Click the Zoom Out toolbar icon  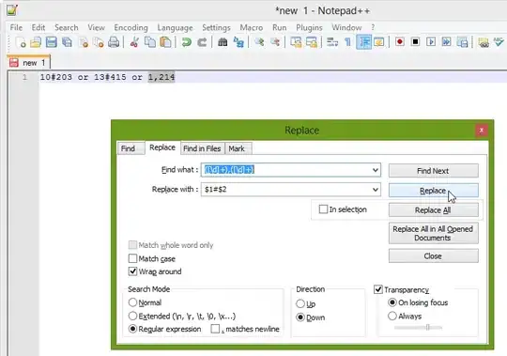[275, 42]
